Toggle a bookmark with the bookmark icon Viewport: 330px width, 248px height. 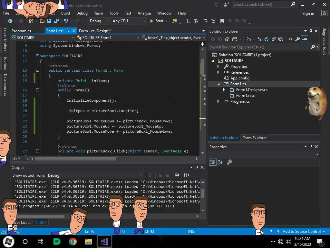click(x=222, y=21)
